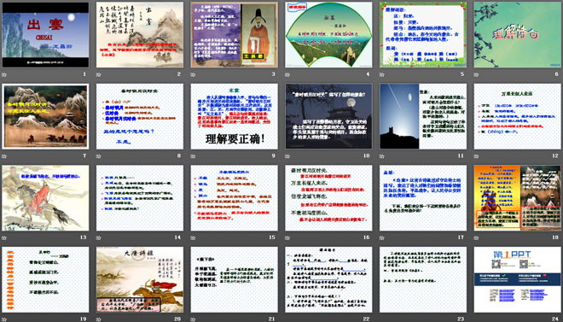
Task: Click the animation star icon under slide 3
Action: point(193,74)
